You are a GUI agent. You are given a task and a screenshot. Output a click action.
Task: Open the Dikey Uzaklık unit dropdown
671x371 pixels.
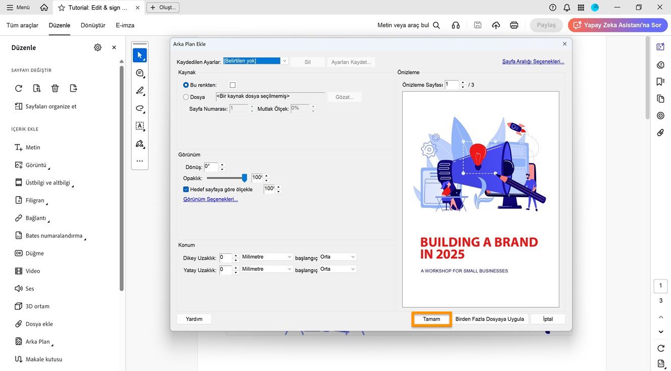pyautogui.click(x=267, y=257)
